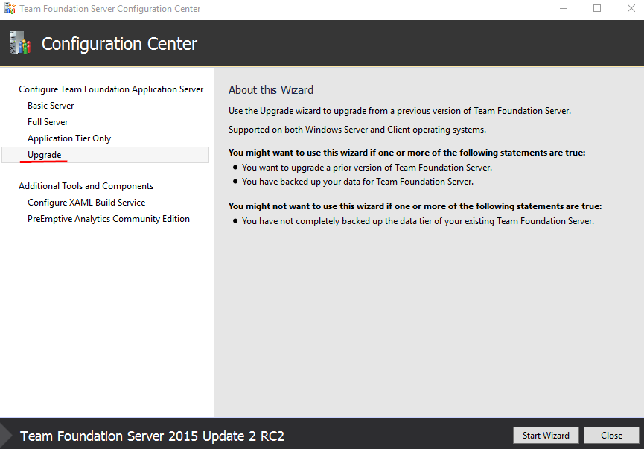Click the window title text in title bar
Screen dimensions: 644x449
pyautogui.click(x=110, y=9)
